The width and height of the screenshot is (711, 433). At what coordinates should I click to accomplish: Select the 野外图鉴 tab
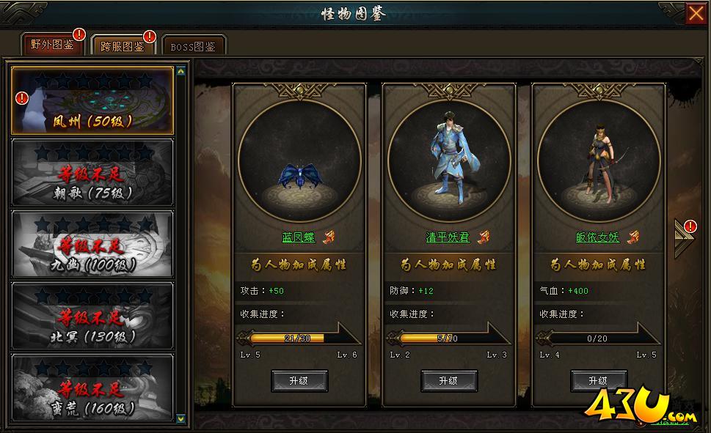[53, 45]
